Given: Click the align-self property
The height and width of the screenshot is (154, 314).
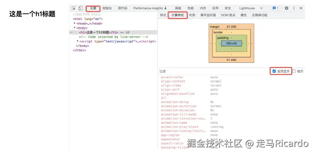Looking at the screenshot, I should click(170, 90).
